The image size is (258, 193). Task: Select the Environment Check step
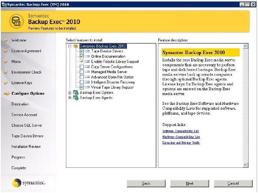click(26, 72)
